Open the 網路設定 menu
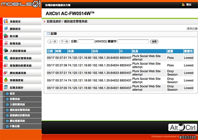The width and height of the screenshot is (198, 140). tap(22, 29)
